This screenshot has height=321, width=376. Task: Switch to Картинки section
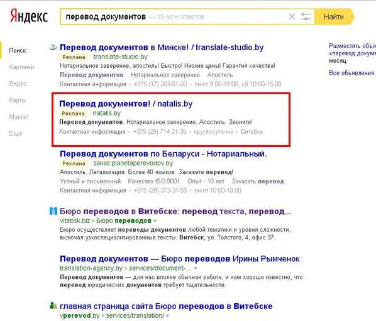[21, 67]
